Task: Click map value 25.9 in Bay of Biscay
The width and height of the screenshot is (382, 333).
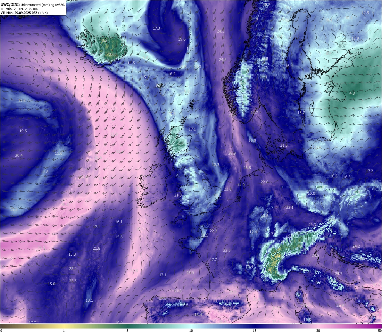Action: [190, 273]
